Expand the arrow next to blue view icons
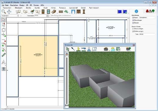Image resolution: width=158 pixels, height=111 pixels. pos(128,13)
